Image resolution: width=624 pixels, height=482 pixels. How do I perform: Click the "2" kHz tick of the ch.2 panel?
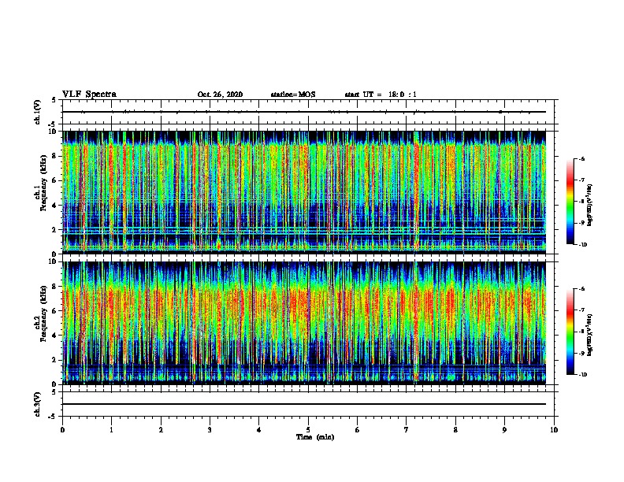click(54, 360)
